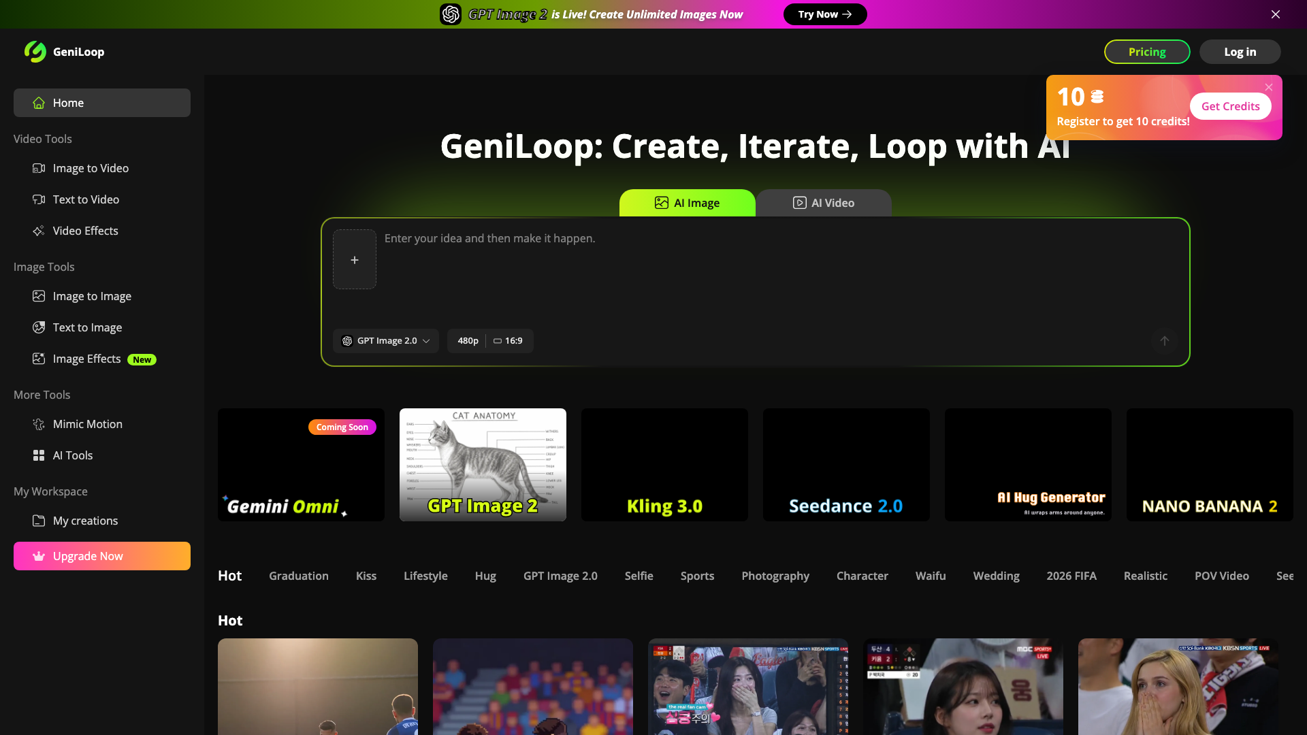Click the Text to Image icon
1307x735 pixels.
[39, 327]
